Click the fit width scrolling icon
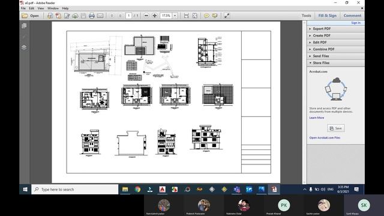Viewport: 384px width, 216px height. [x=187, y=16]
